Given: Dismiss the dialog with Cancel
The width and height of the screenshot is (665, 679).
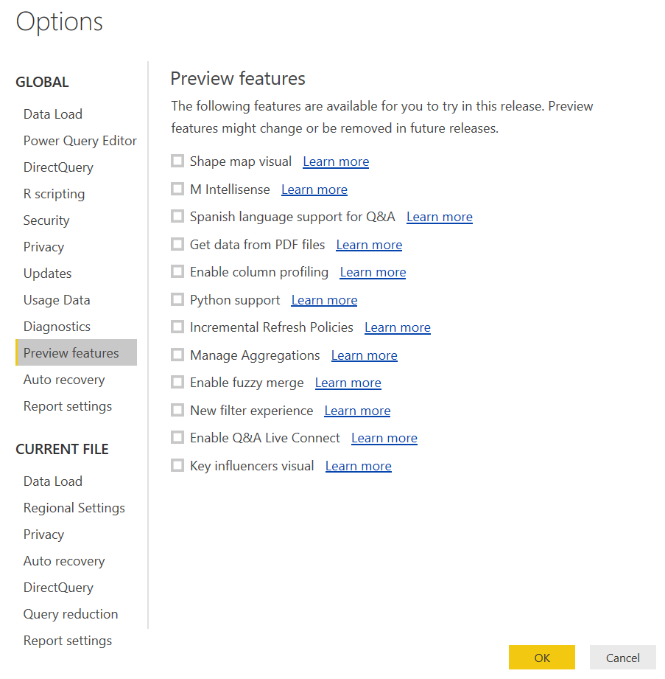Looking at the screenshot, I should pyautogui.click(x=622, y=657).
